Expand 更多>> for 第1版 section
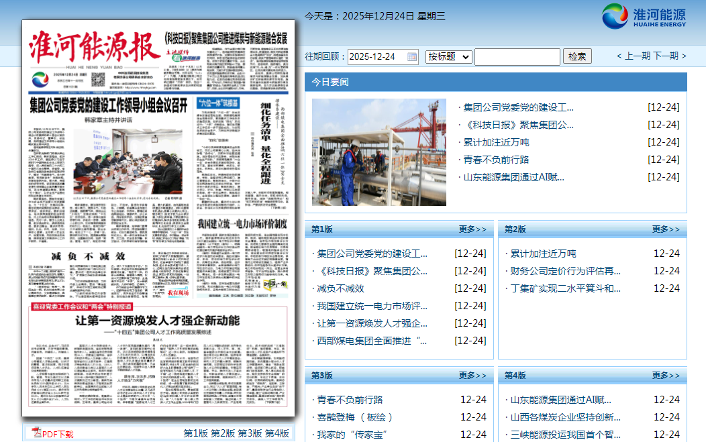 tap(472, 229)
